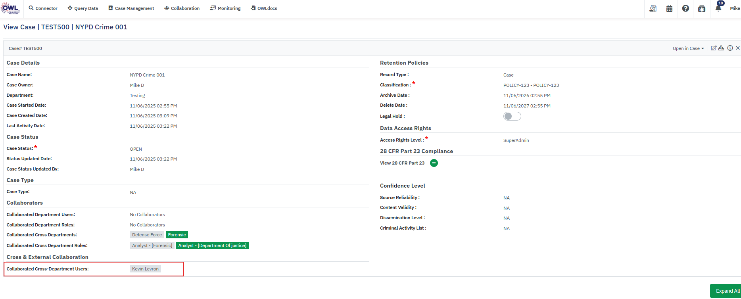This screenshot has width=741, height=299.
Task: Collapse View 28 CFR Part 23 section
Action: click(434, 163)
